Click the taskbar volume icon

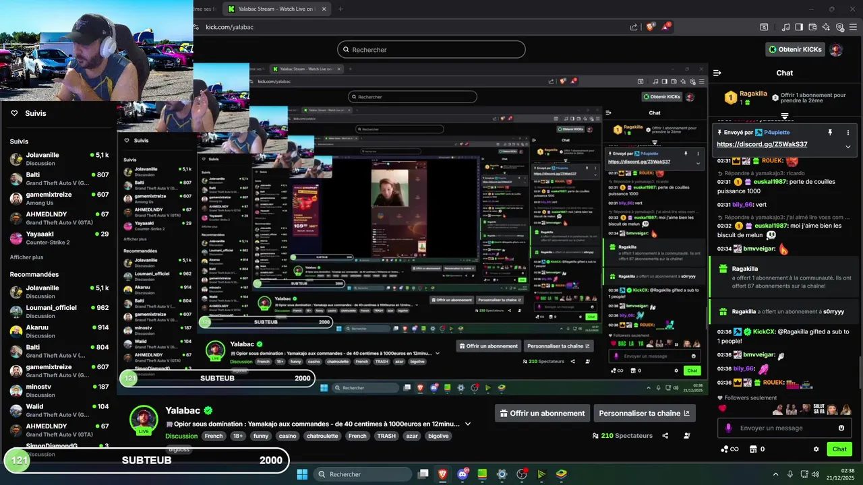[815, 474]
